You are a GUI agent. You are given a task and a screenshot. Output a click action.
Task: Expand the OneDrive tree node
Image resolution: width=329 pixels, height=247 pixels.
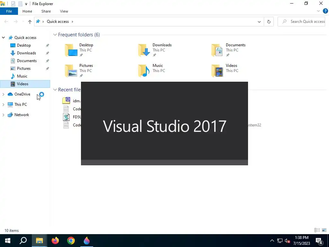click(3, 94)
